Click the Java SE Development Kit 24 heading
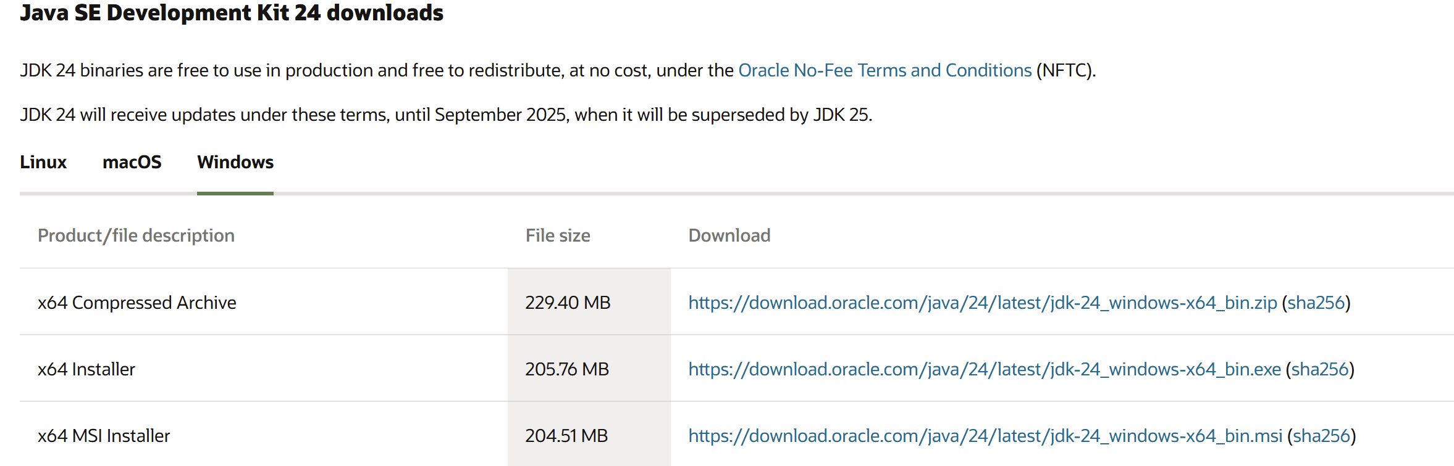This screenshot has height=466, width=1454. (232, 12)
